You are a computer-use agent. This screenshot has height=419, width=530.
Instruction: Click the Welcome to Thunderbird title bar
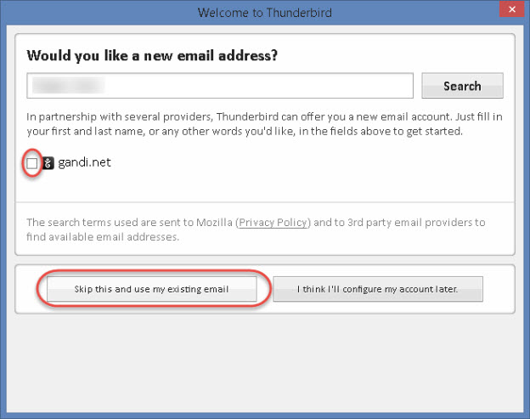click(x=264, y=13)
